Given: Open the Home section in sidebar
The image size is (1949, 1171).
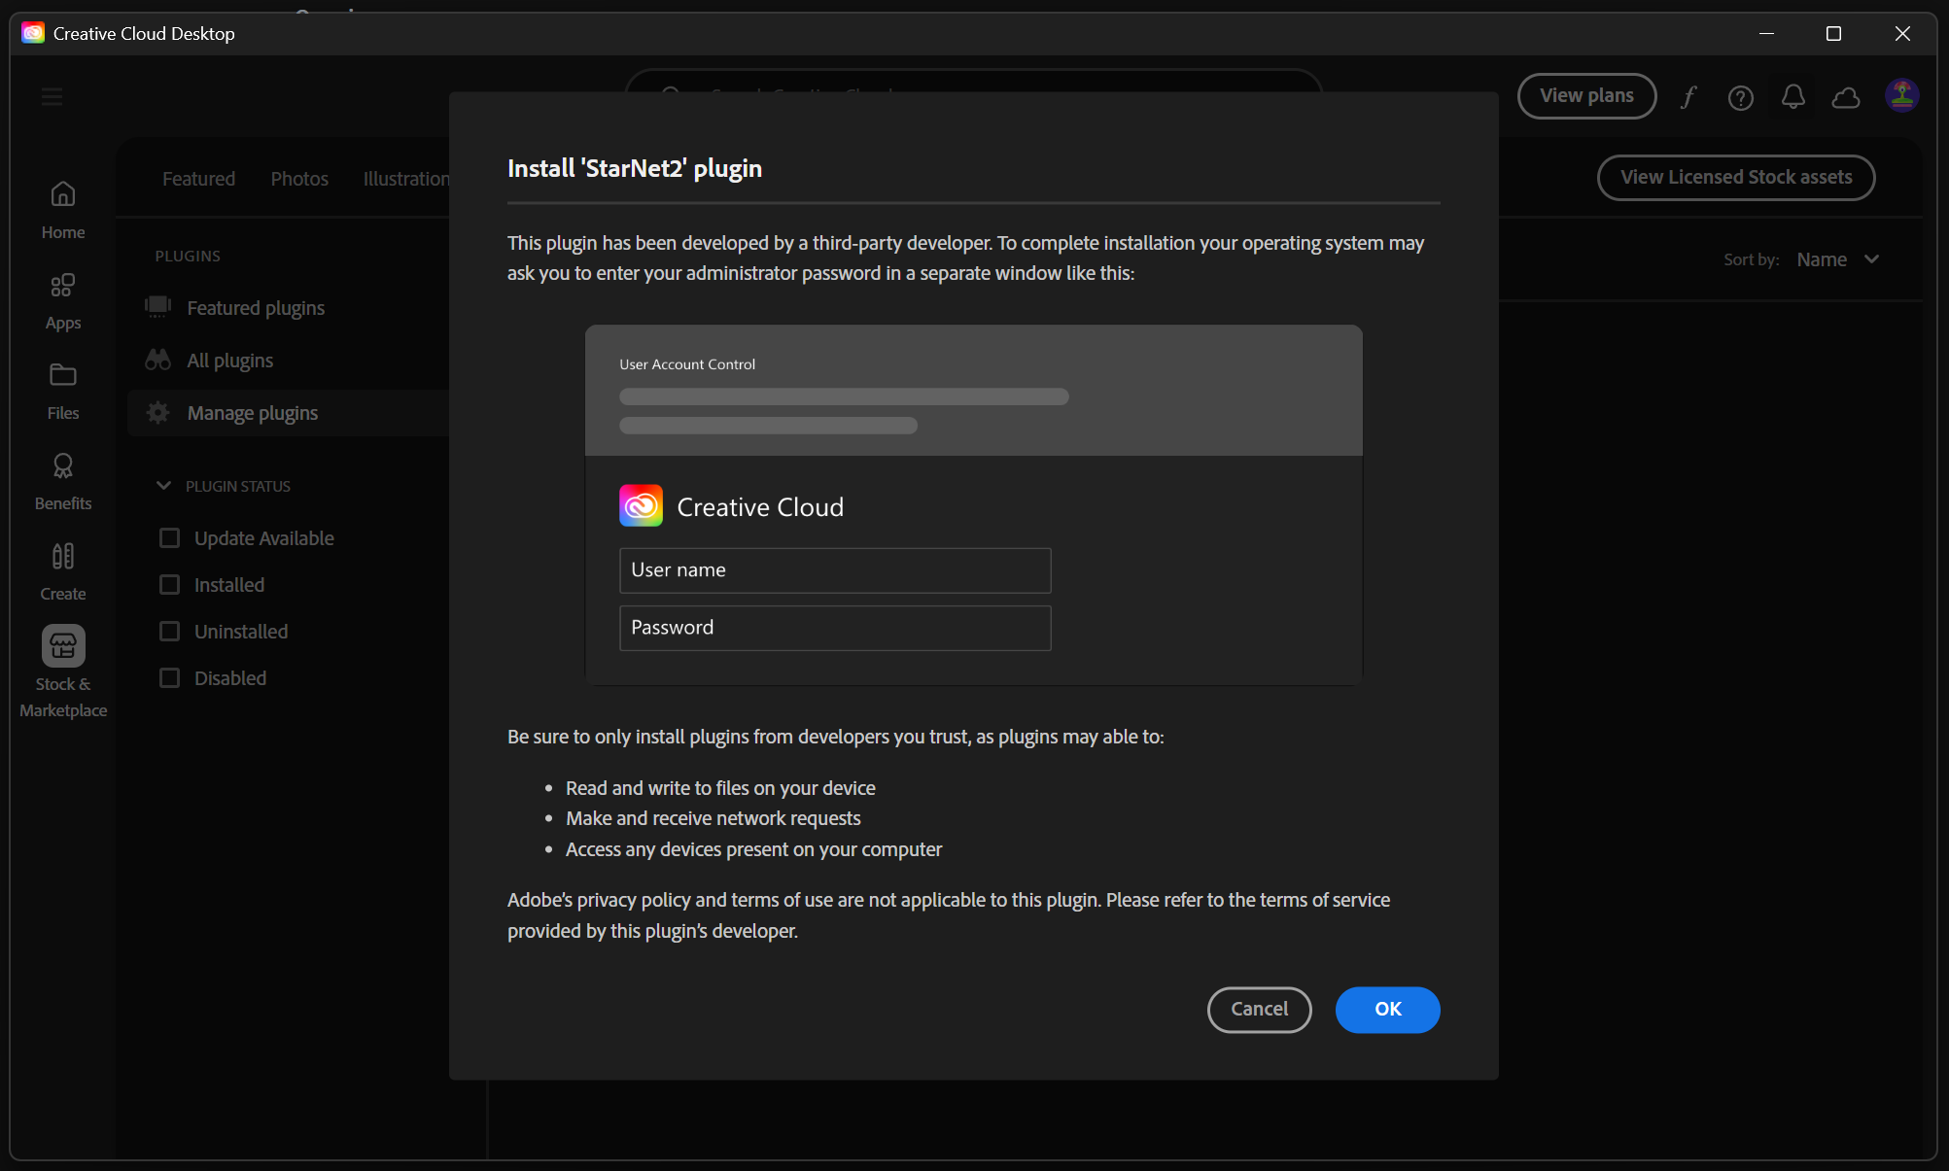Looking at the screenshot, I should pos(63,210).
